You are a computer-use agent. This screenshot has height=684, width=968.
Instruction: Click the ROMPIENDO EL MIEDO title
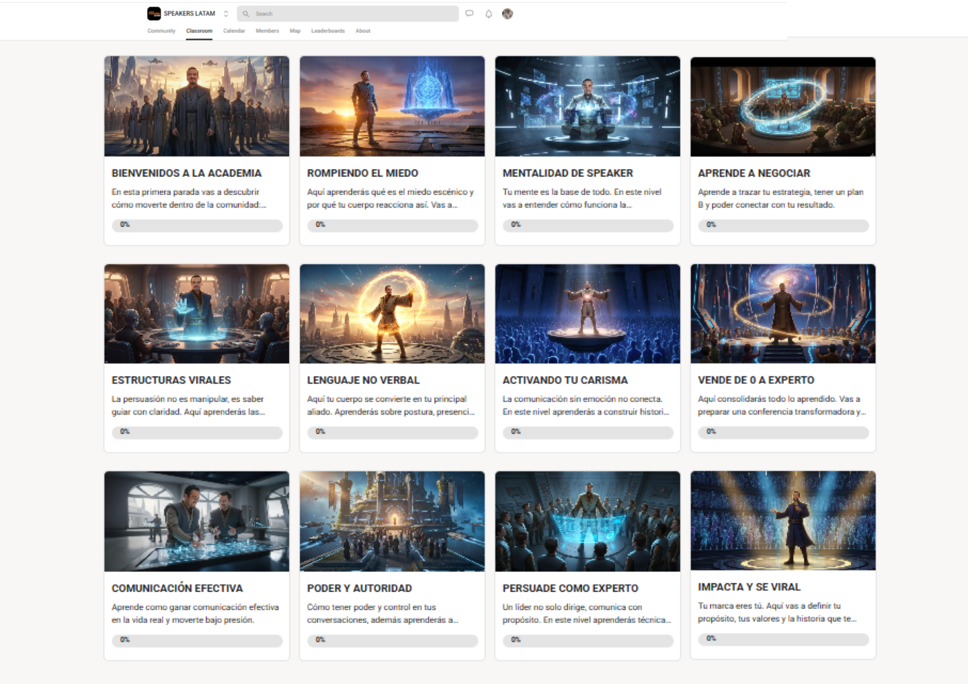362,173
